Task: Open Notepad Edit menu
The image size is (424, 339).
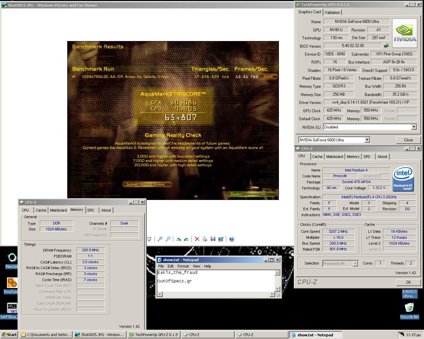Action: coord(171,266)
